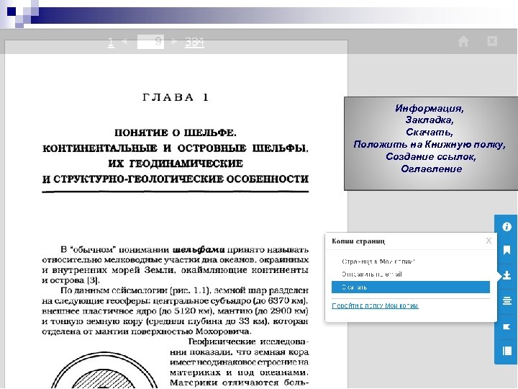The height and width of the screenshot is (389, 518).
Task: Click the 'ИХ ГЕОДИНАМИЧЕСКИЕ' heading line
Action: tap(176, 164)
